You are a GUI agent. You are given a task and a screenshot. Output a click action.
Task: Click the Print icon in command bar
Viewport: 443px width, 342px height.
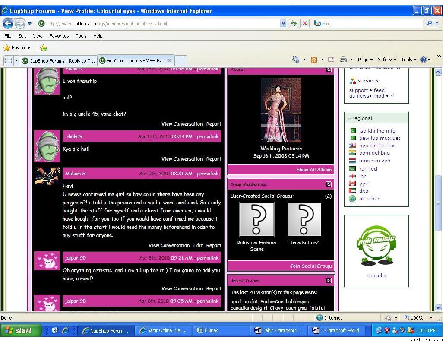[x=343, y=60]
